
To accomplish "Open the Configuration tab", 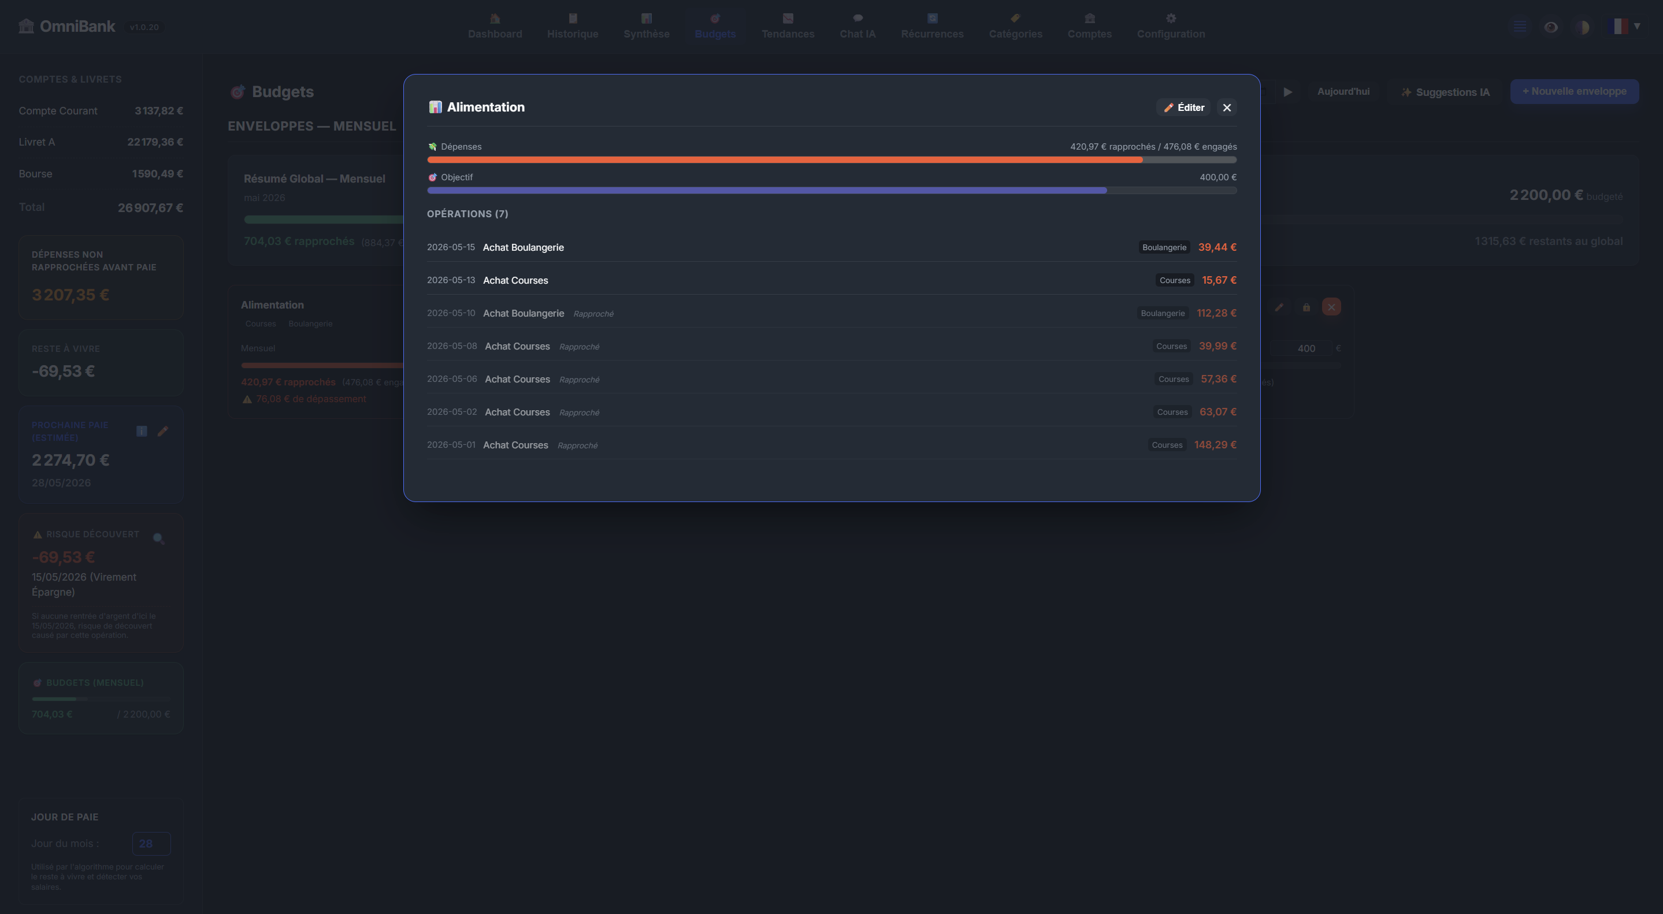I will point(1171,27).
